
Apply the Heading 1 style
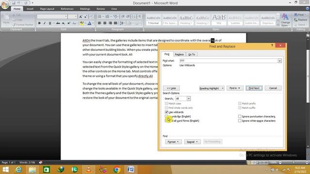click(186, 20)
